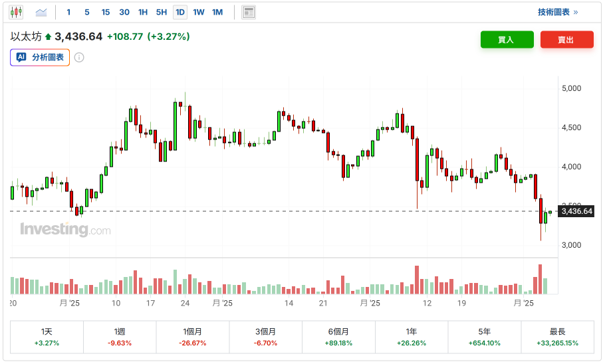Open the news layout icon in toolbar

[249, 12]
